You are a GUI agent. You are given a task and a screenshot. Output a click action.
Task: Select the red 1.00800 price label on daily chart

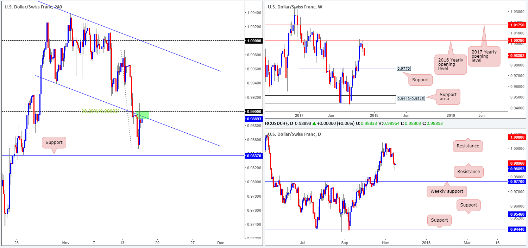518,137
